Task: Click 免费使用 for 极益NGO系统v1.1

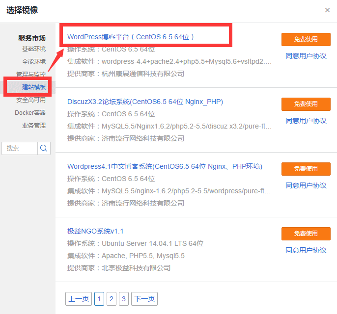Action: (306, 234)
